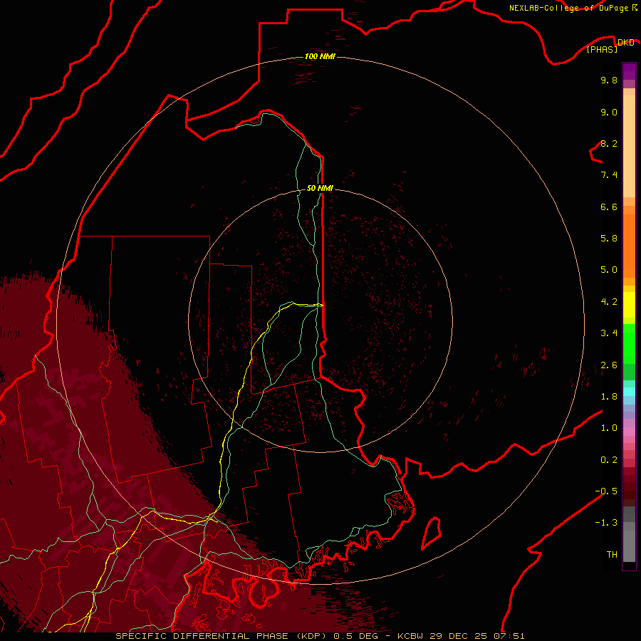Click the 3.4 legend value
This screenshot has height=641, width=641.
point(609,333)
